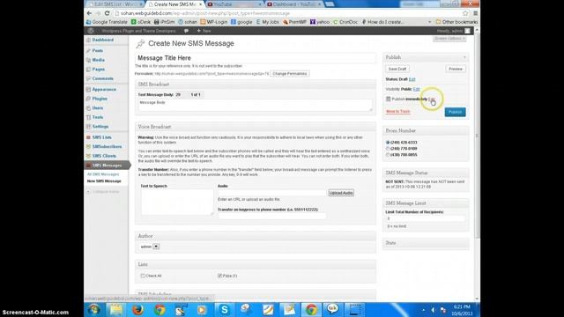Bookmark the page with the star icon

(x=465, y=13)
